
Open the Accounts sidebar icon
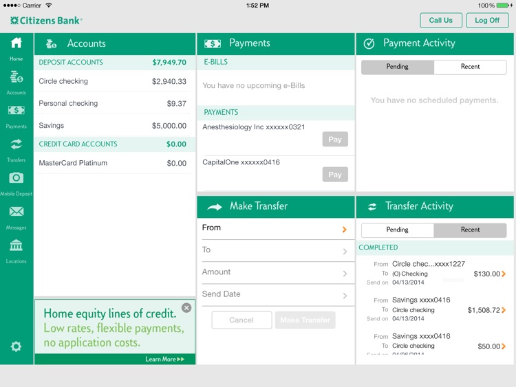[x=16, y=77]
